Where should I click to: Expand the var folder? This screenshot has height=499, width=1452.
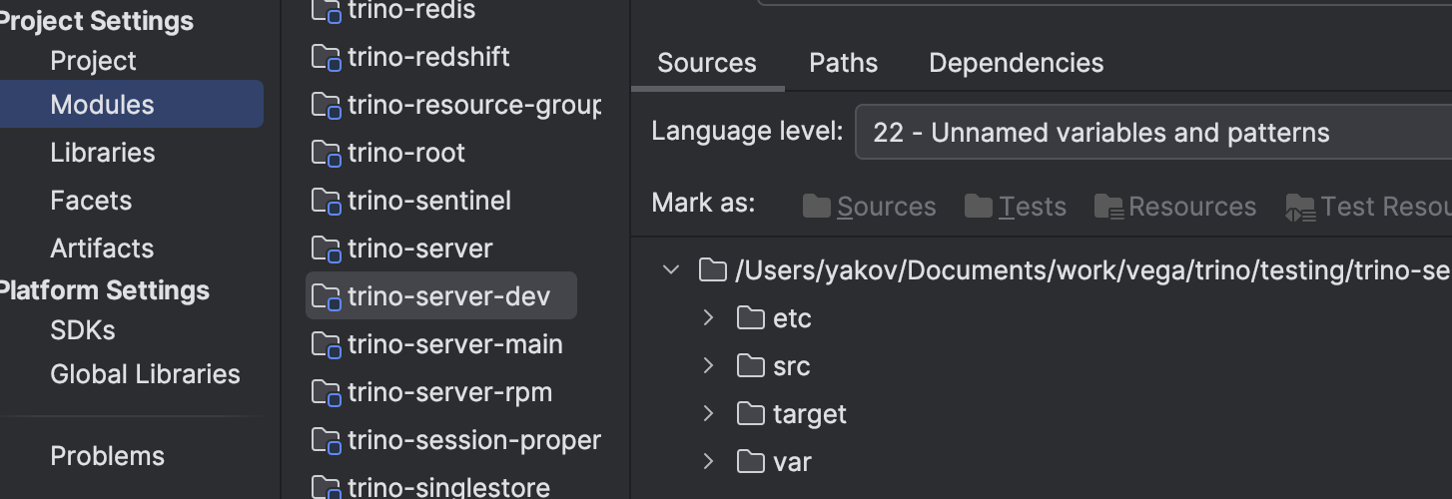708,462
